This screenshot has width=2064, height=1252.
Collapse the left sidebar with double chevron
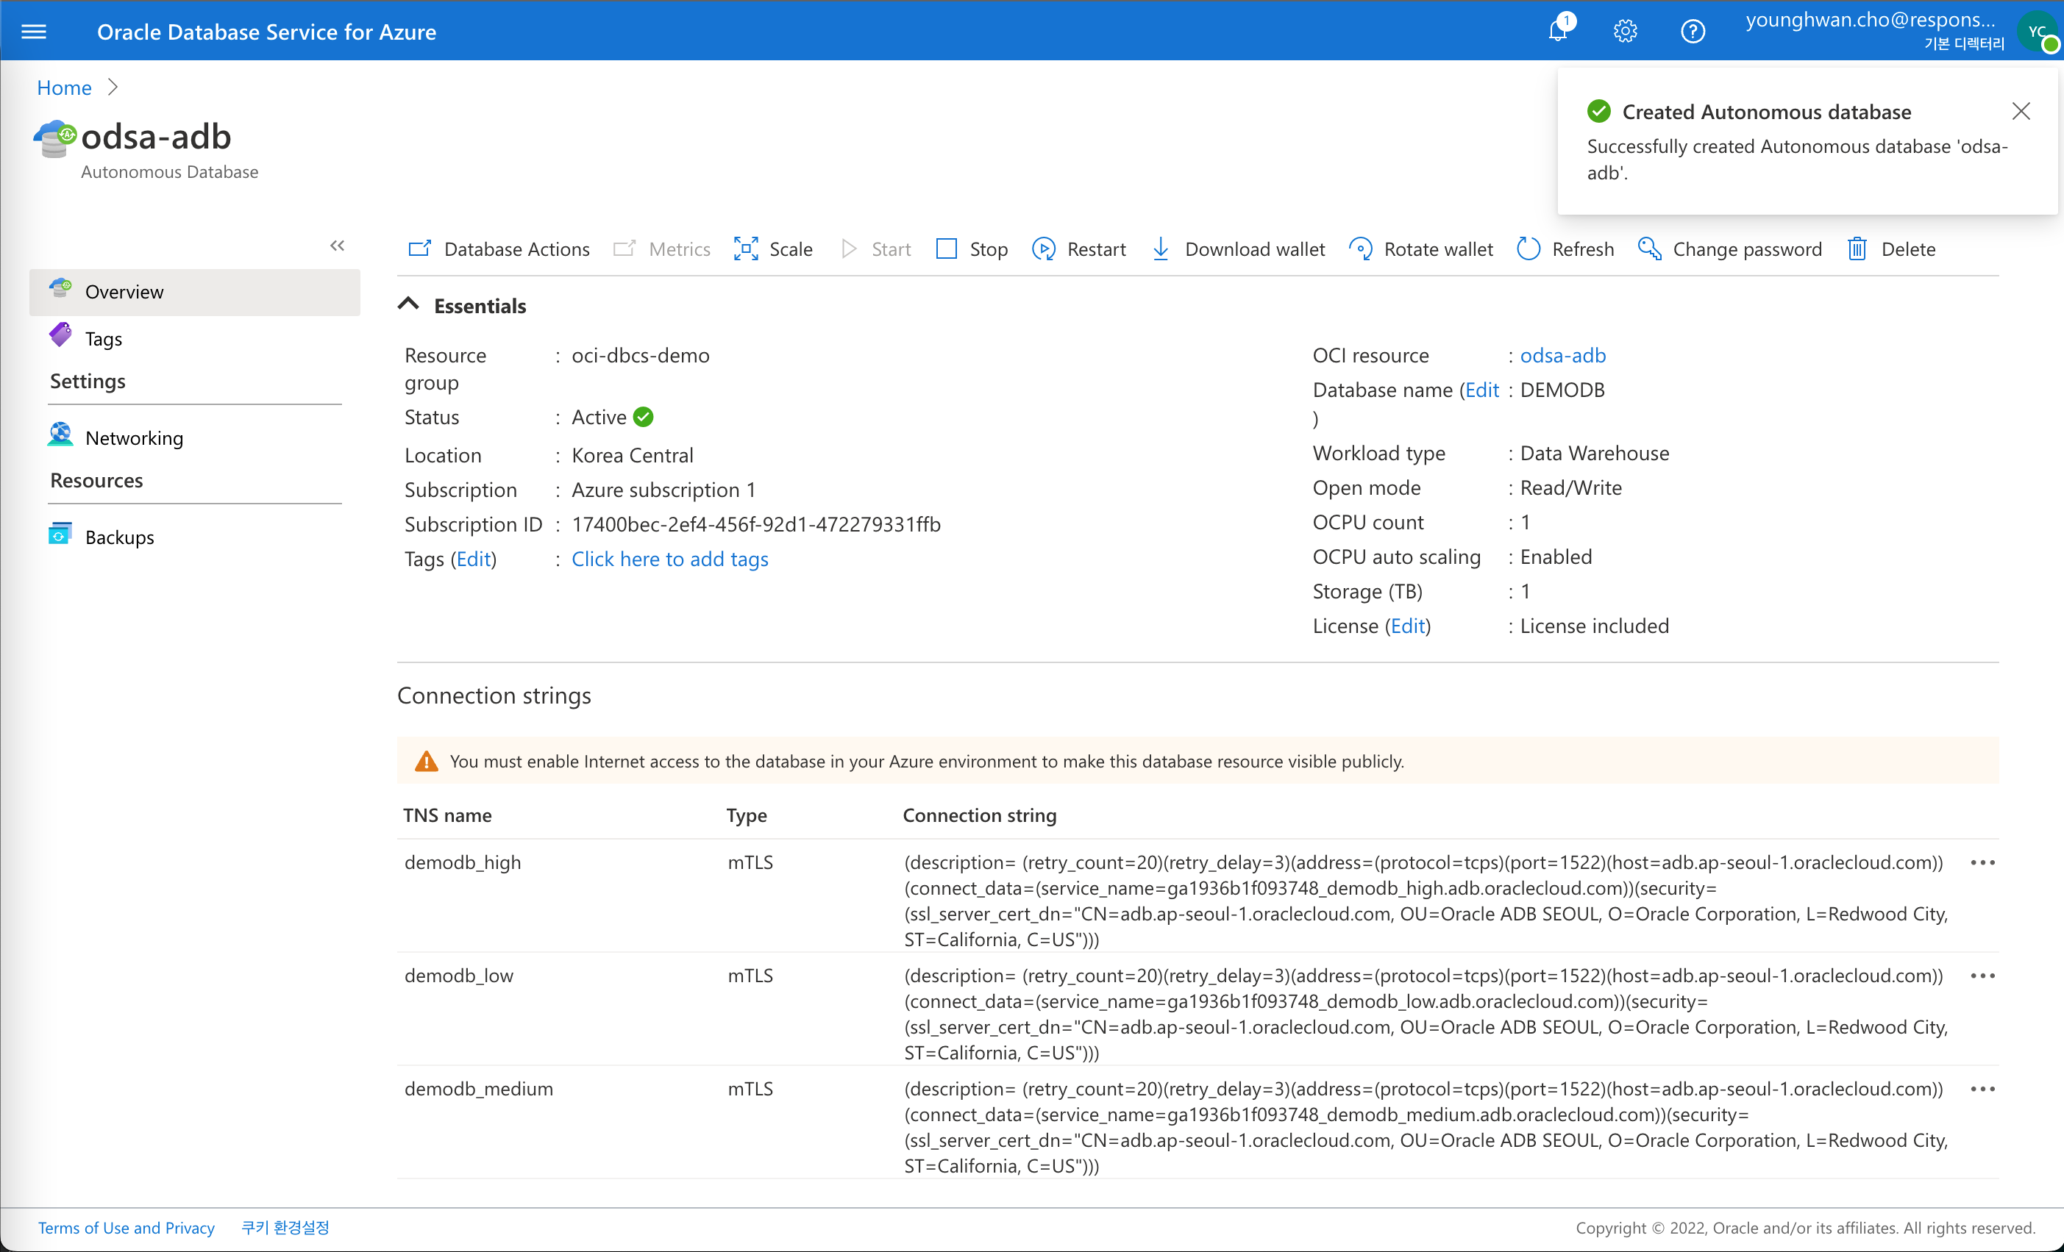[x=337, y=246]
